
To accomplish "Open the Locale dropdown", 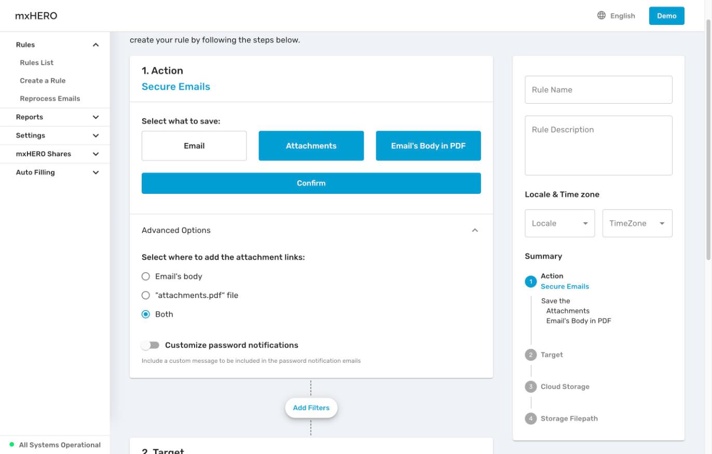I will (x=560, y=223).
